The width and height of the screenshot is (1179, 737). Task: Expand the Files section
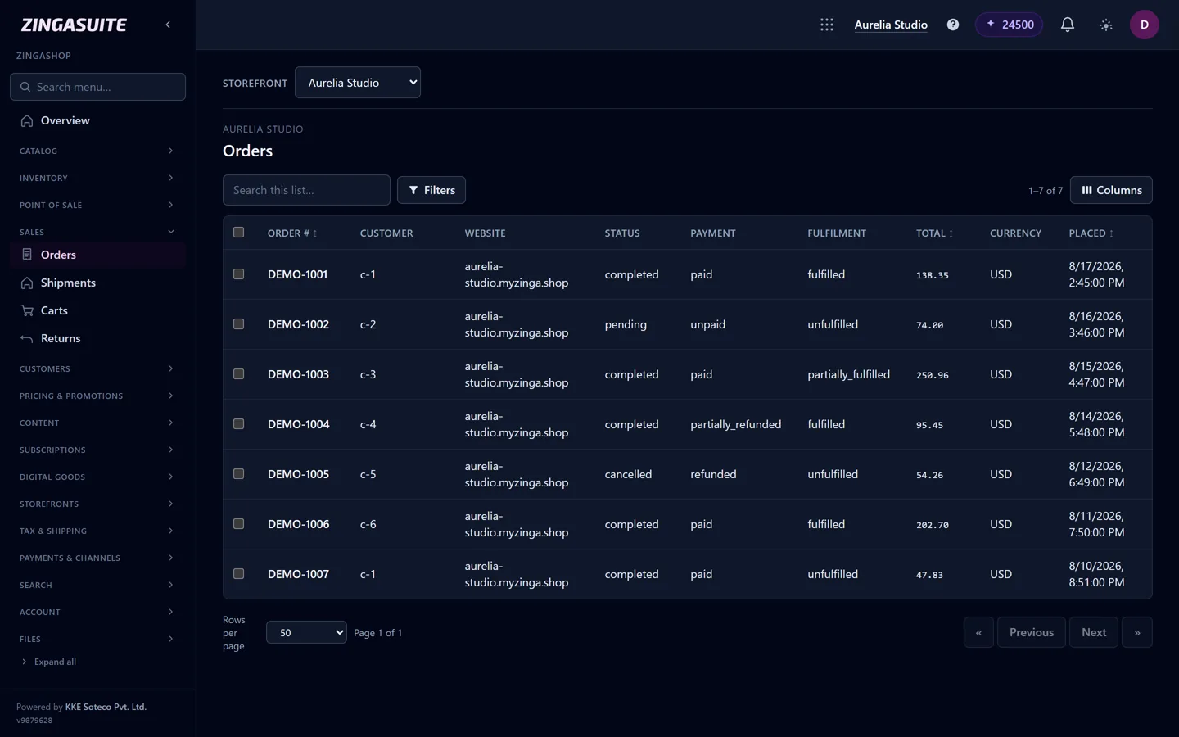point(97,639)
